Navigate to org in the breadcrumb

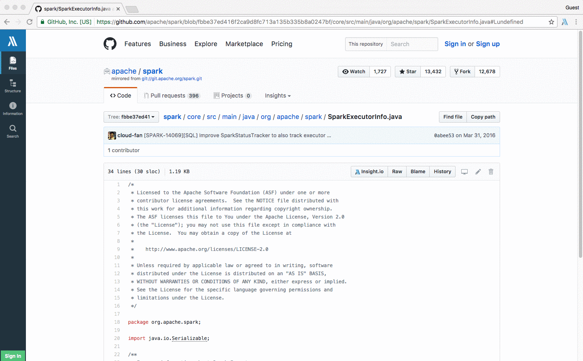266,117
